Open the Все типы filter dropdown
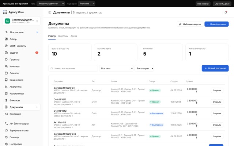Image resolution: width=234 pixels, height=146 pixels. point(116,68)
